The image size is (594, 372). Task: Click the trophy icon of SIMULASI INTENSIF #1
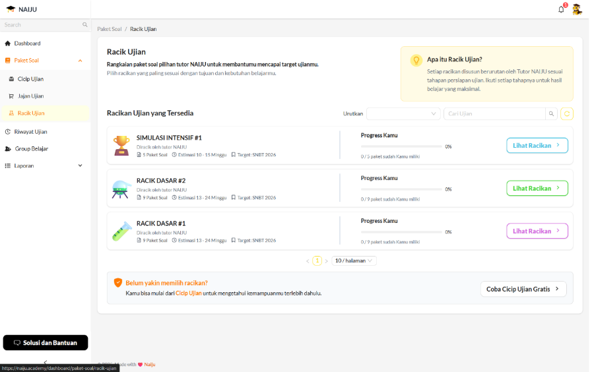click(121, 146)
